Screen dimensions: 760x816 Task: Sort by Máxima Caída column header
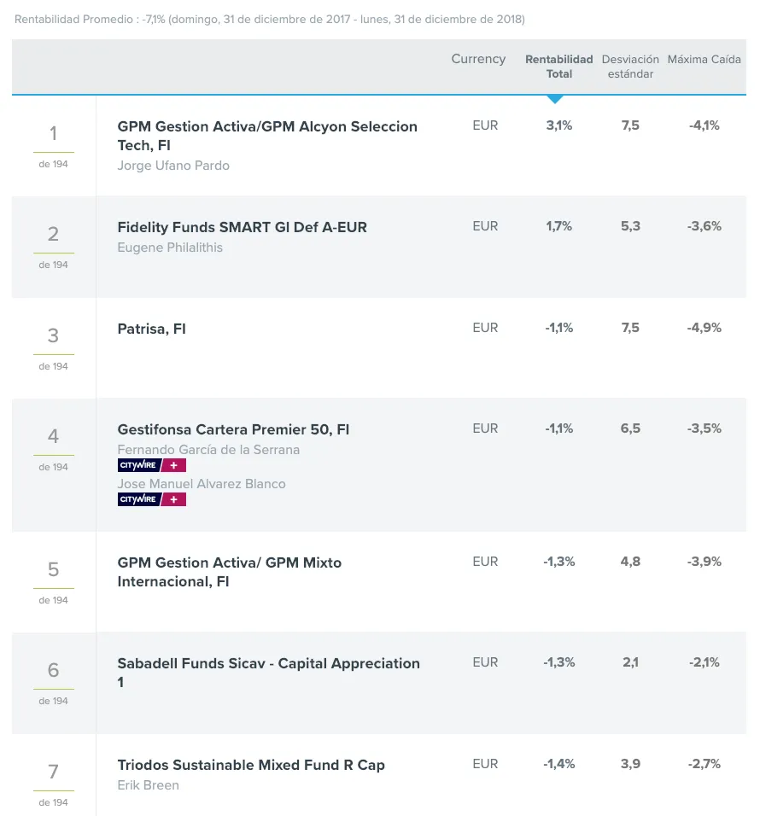[x=704, y=60]
